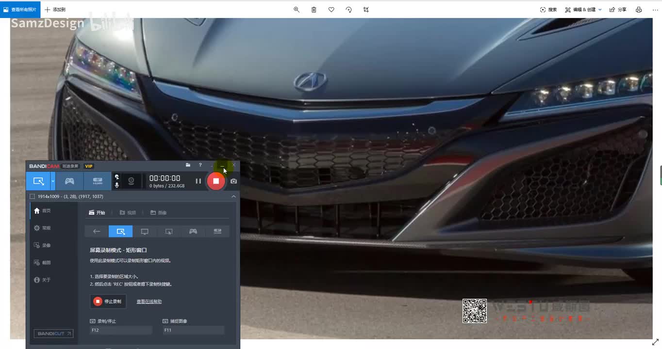Toggle the mouse cursor effect icon in Bandicam

[116, 177]
